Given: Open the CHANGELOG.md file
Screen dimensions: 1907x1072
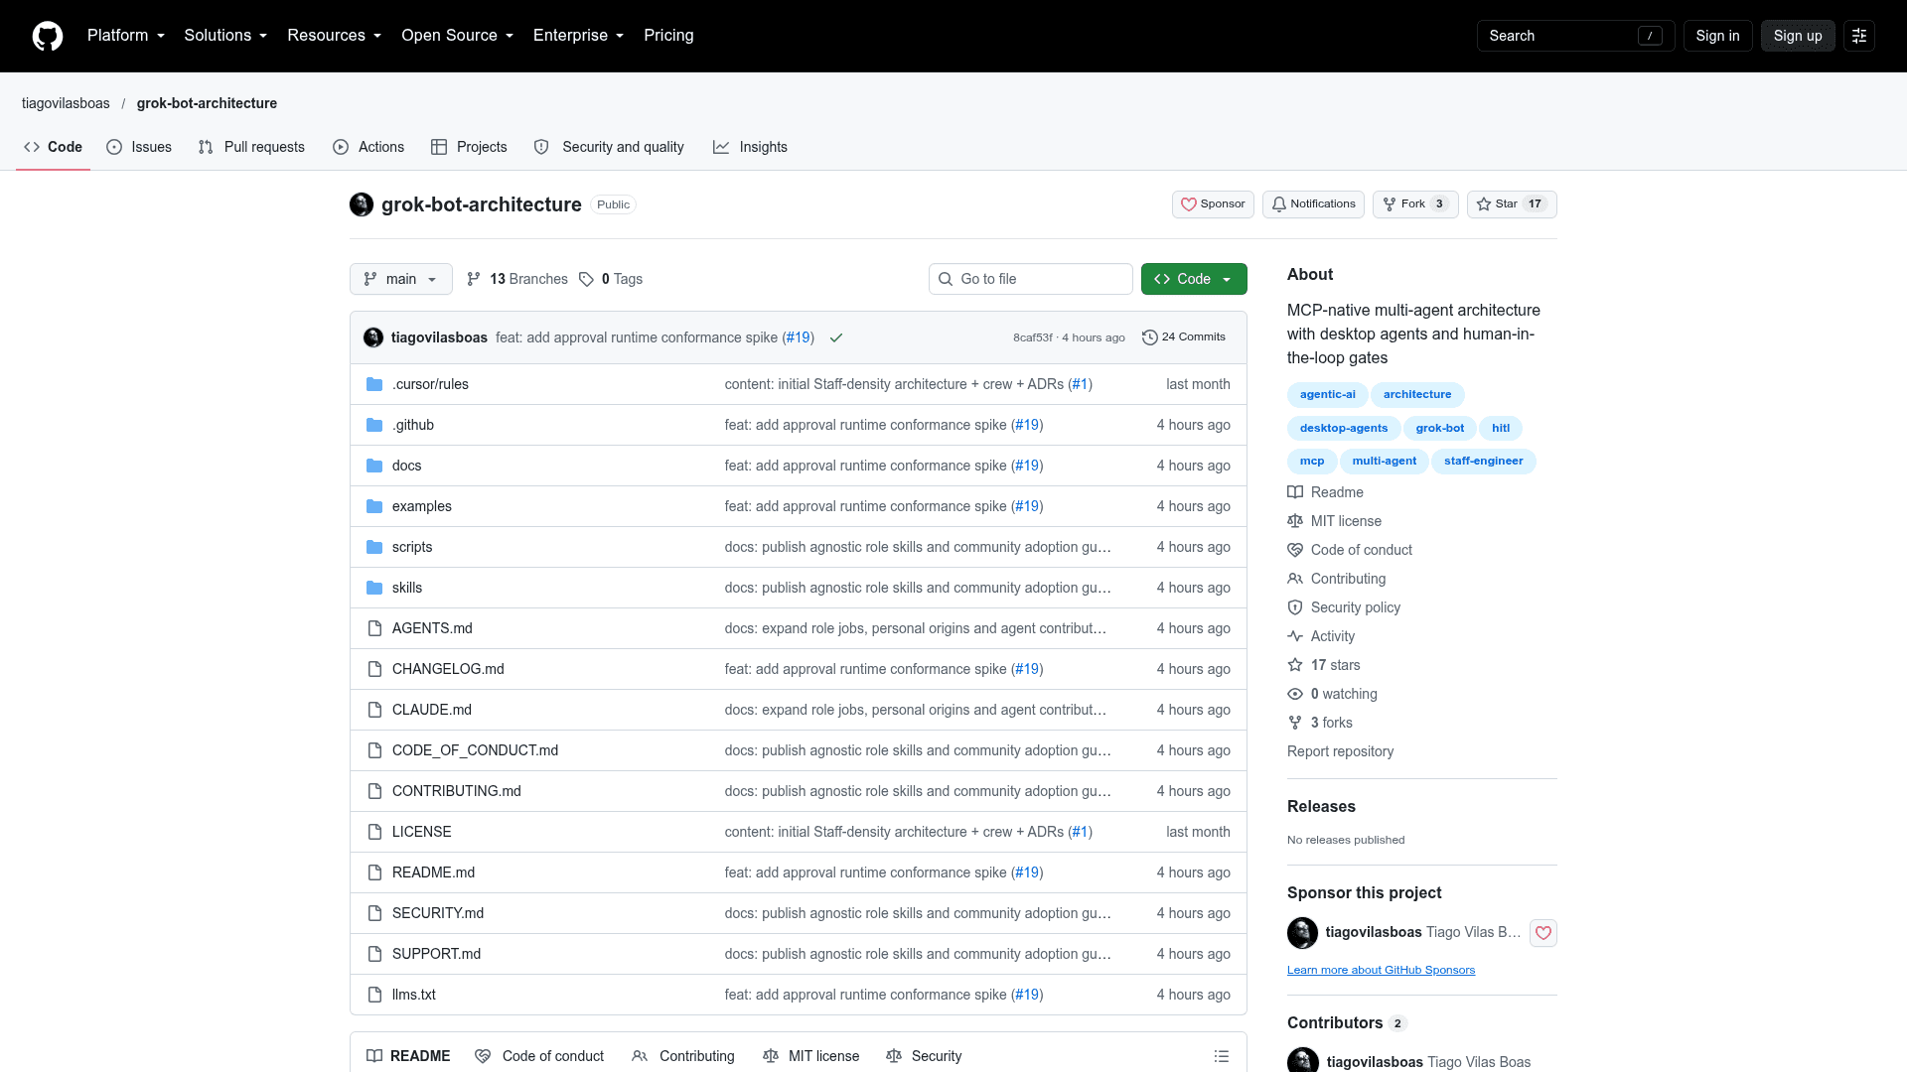Looking at the screenshot, I should pyautogui.click(x=448, y=669).
